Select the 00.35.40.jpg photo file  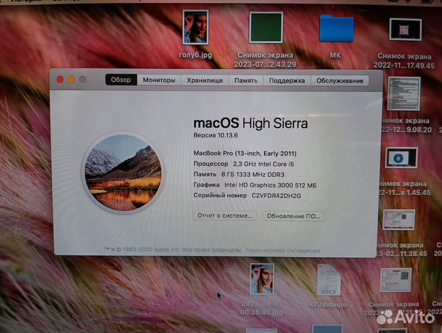pos(262,279)
